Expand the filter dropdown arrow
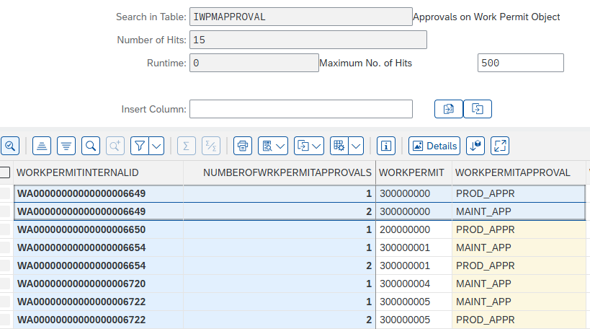Image resolution: width=590 pixels, height=329 pixels. click(156, 146)
